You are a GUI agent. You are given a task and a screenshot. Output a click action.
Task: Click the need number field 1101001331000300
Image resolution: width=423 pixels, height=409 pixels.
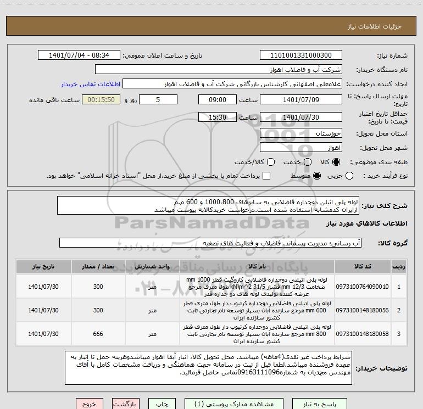coord(300,55)
